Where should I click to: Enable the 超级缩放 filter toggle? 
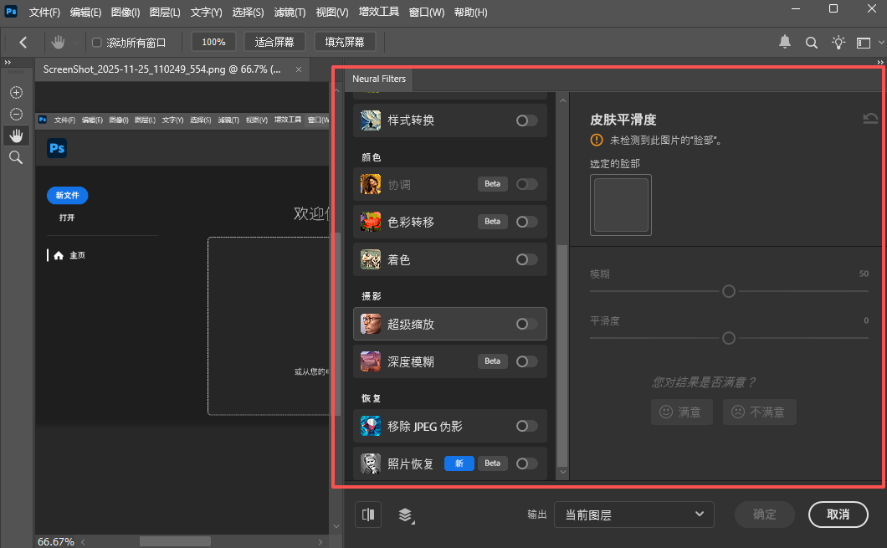(x=526, y=324)
